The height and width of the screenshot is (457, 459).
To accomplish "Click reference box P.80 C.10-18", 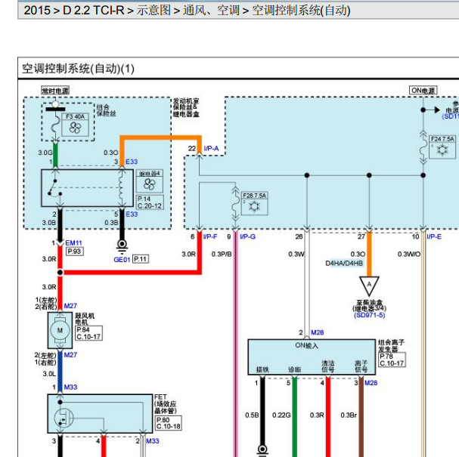I will pyautogui.click(x=169, y=423).
